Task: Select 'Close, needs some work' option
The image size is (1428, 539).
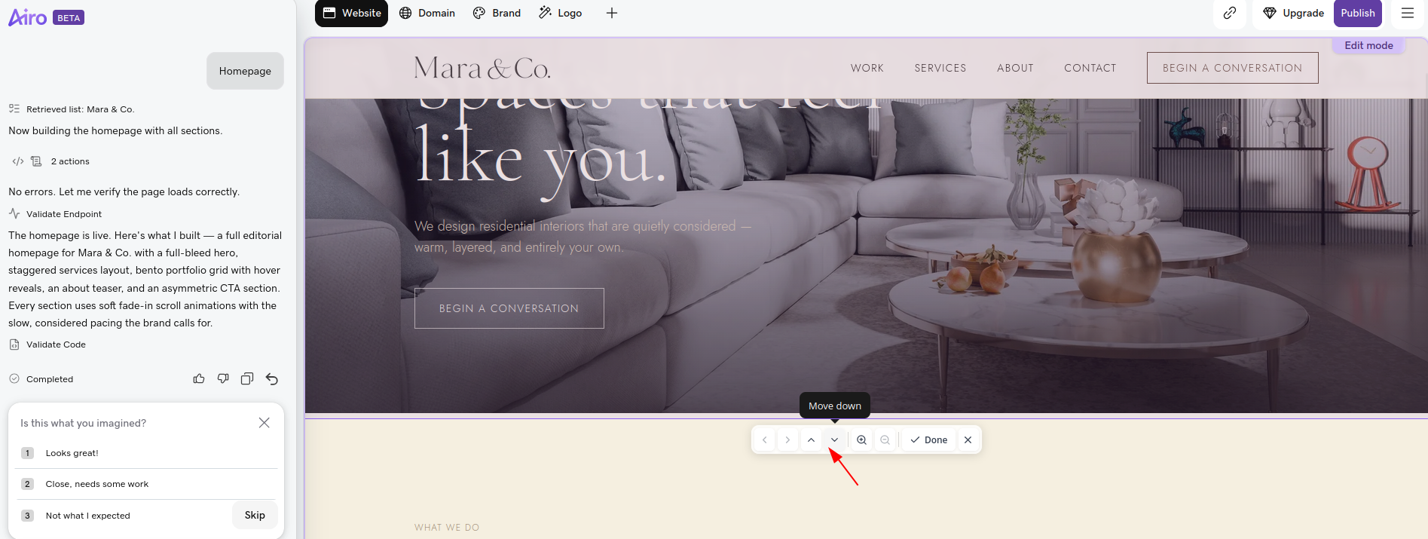Action: tap(146, 484)
